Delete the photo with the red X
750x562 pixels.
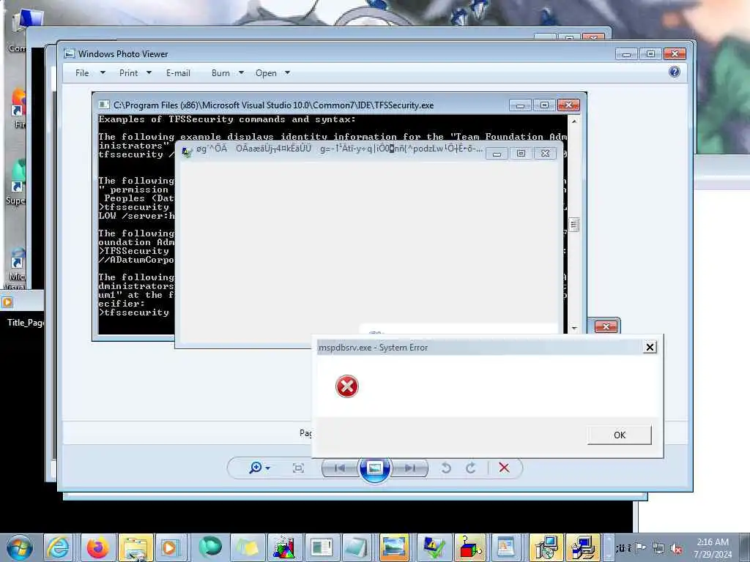click(x=504, y=468)
